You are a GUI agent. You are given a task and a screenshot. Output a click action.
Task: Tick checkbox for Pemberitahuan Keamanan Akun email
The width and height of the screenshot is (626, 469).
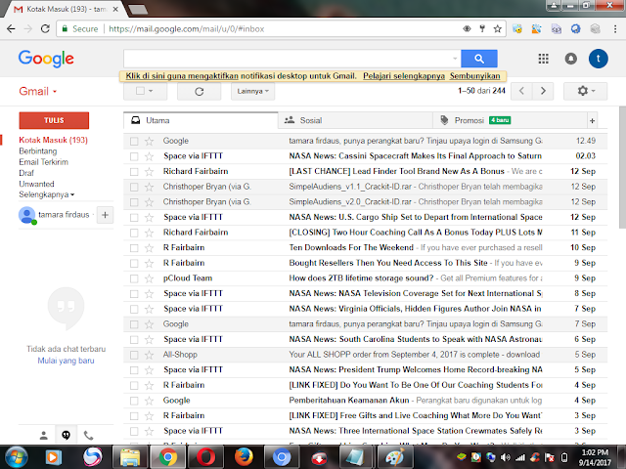[x=134, y=401]
